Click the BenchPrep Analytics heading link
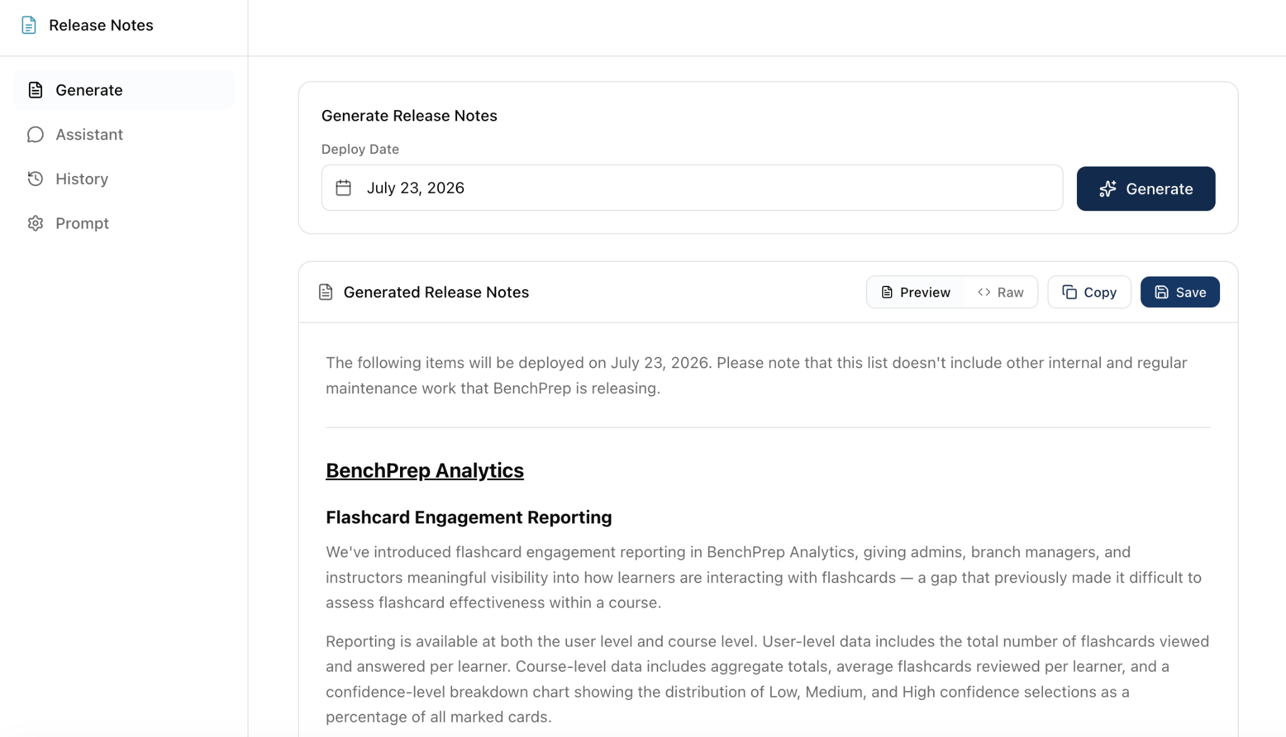Screen dimensions: 1286x737 (424, 470)
